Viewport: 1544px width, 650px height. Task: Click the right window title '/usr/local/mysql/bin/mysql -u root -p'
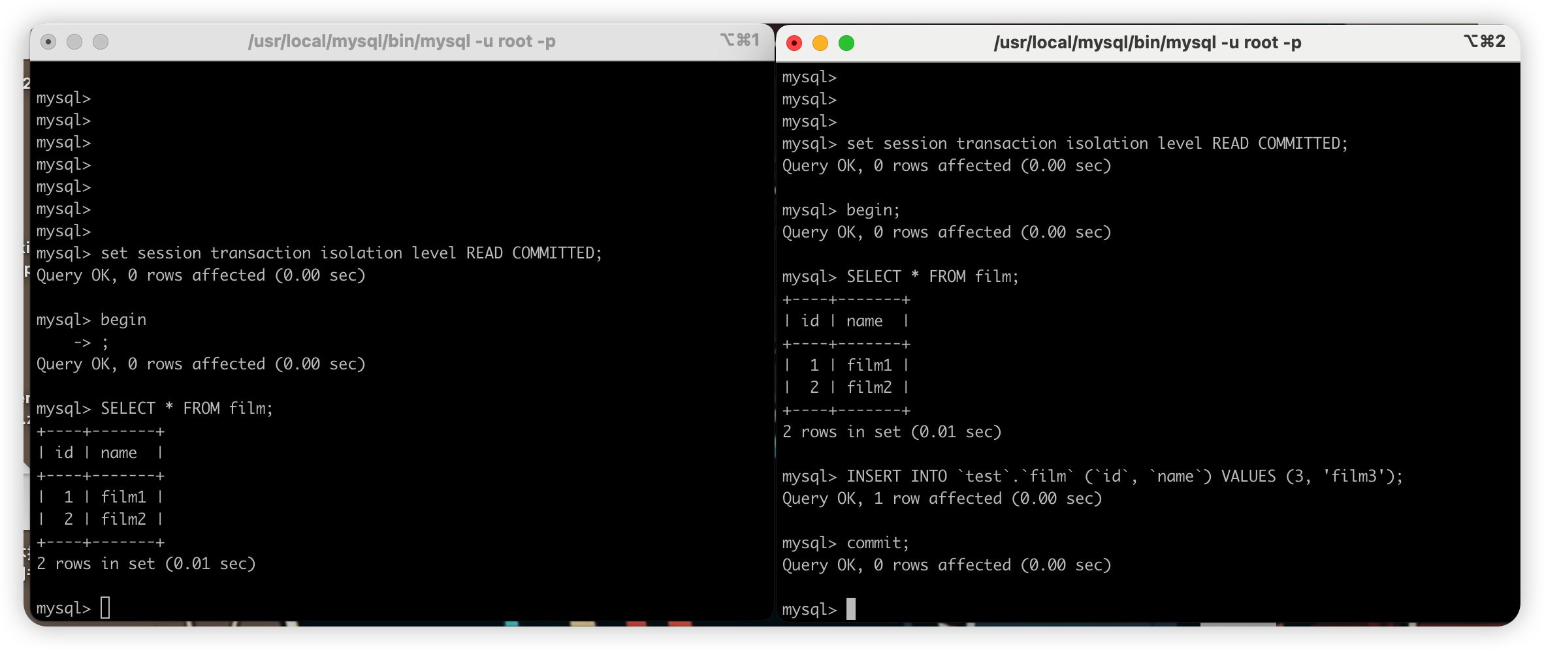click(1148, 42)
